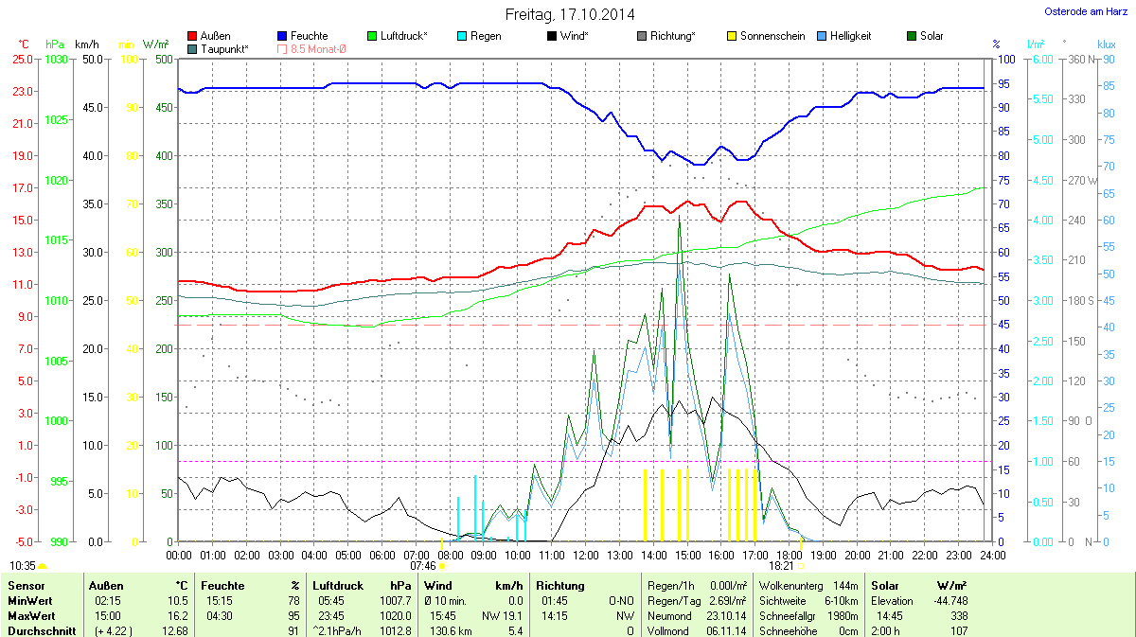Click the 12:00 label on time axis

click(x=586, y=555)
